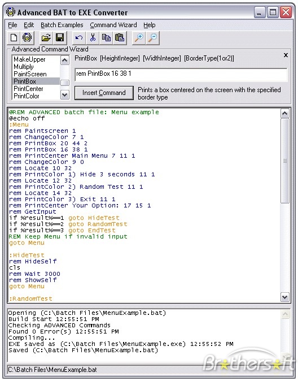The width and height of the screenshot is (298, 381).
Task: Click the Build EXE toolbar icon
Action: tap(27, 38)
